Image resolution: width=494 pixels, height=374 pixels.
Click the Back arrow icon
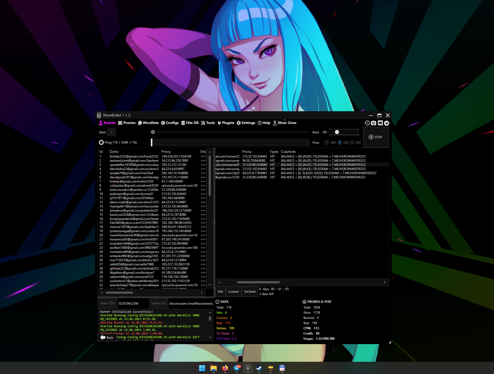click(103, 337)
